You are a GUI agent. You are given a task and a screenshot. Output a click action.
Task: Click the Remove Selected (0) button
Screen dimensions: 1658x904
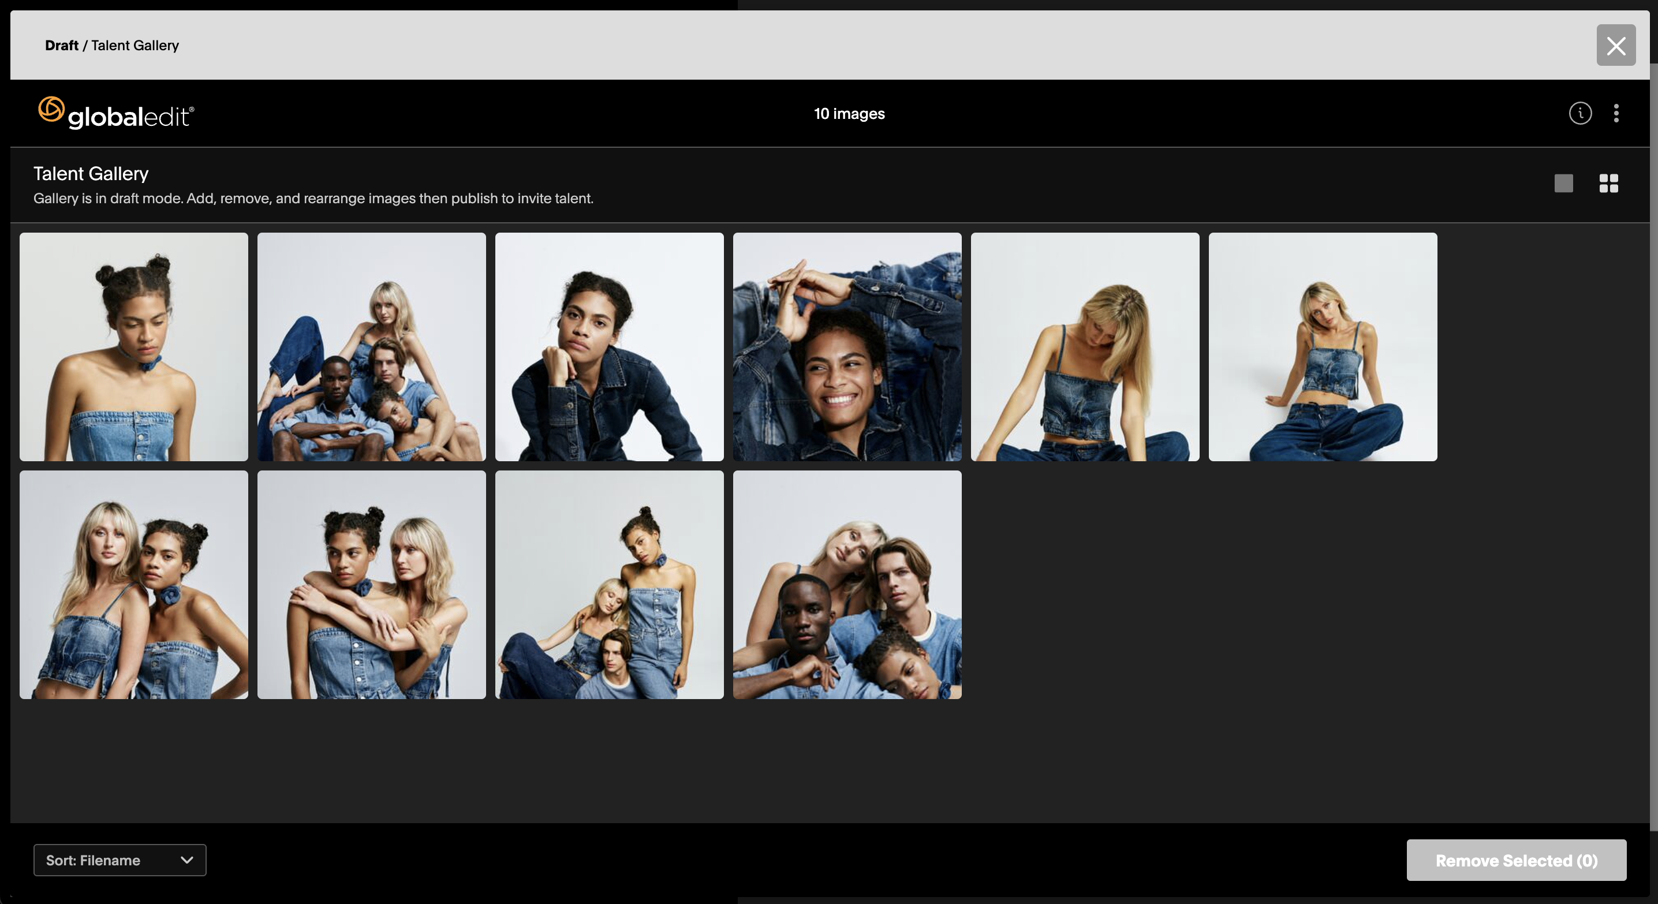point(1517,860)
